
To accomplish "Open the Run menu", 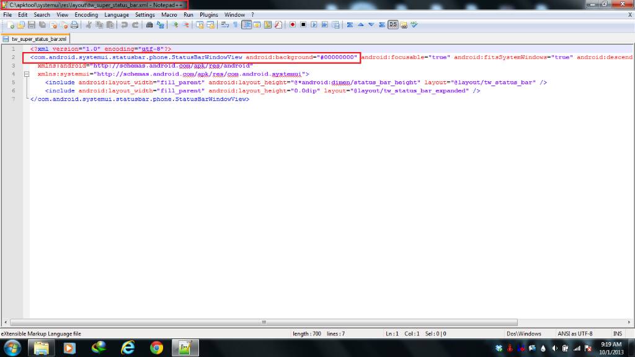I will [x=189, y=15].
